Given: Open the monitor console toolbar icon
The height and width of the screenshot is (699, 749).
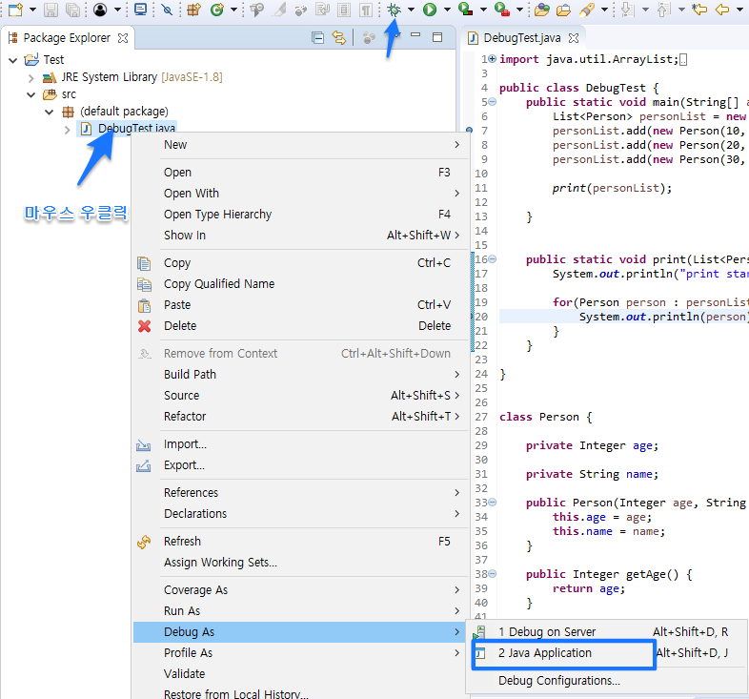Looking at the screenshot, I should pyautogui.click(x=140, y=10).
